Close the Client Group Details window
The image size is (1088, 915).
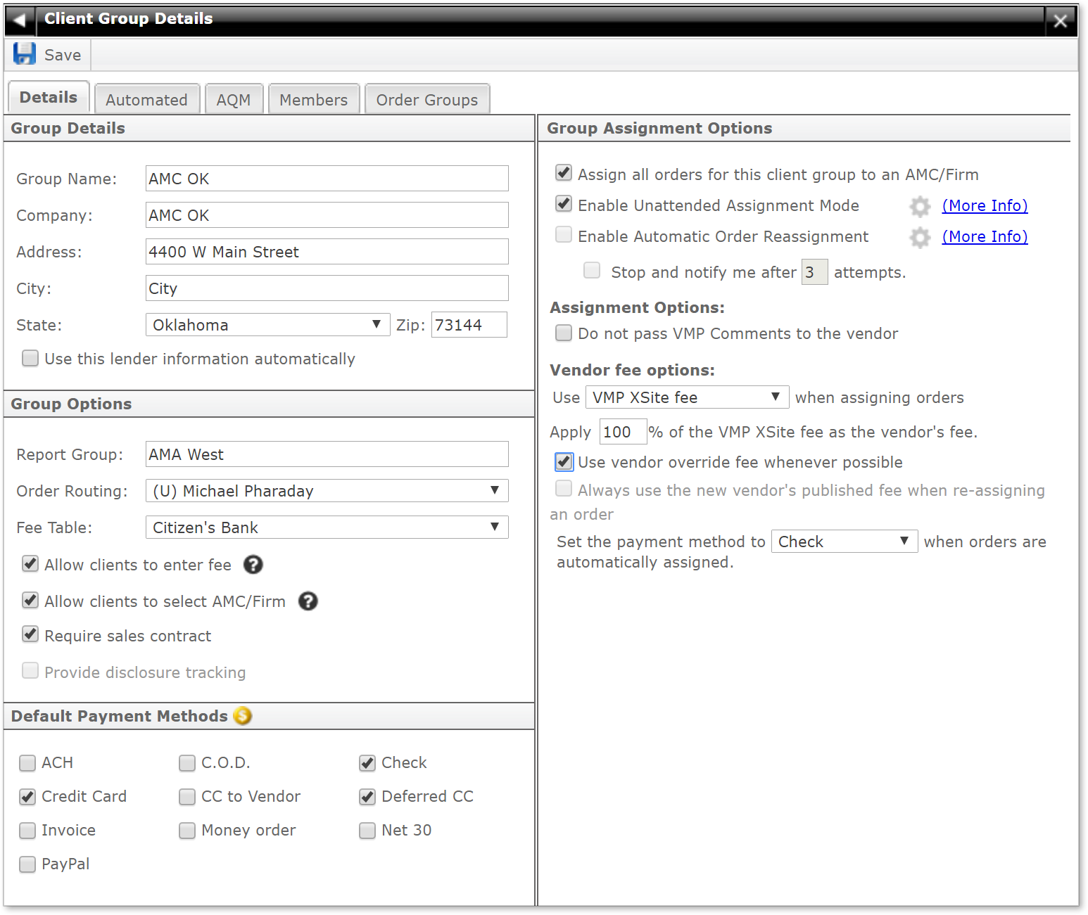(x=1061, y=21)
